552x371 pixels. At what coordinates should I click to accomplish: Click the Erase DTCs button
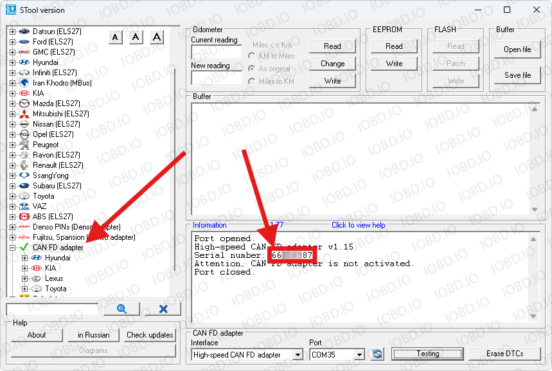(x=504, y=354)
